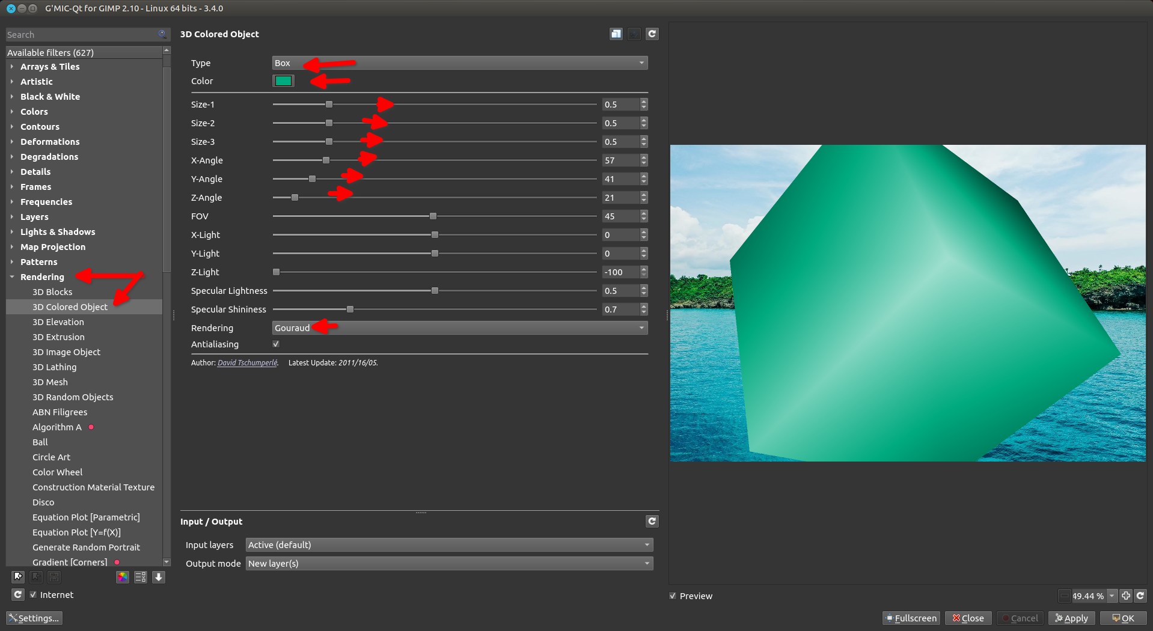Click the Z-Light slider handle
This screenshot has height=631, width=1153.
point(276,272)
